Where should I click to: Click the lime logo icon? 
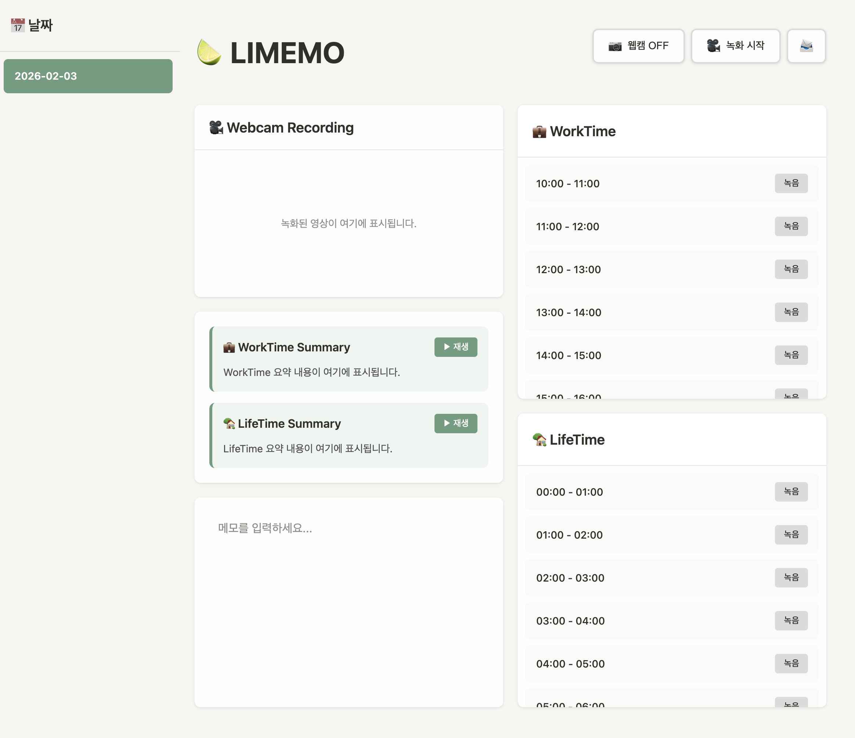[209, 53]
